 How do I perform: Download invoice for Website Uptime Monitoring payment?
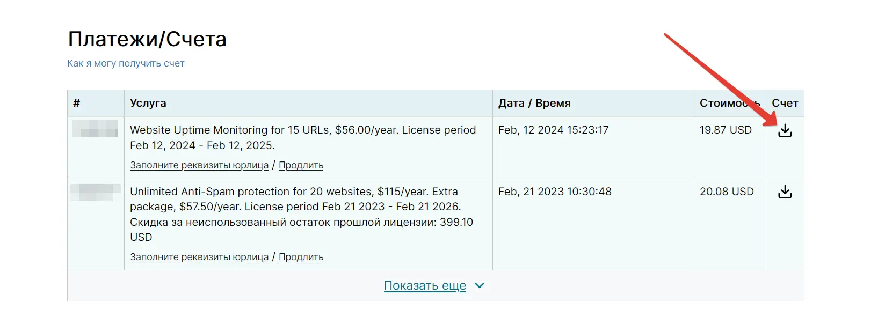(x=785, y=131)
